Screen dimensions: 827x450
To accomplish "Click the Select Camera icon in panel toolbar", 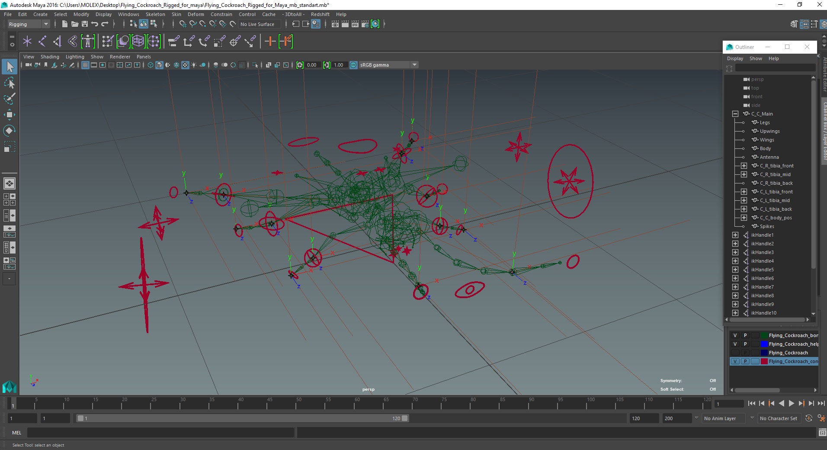I will pos(29,65).
